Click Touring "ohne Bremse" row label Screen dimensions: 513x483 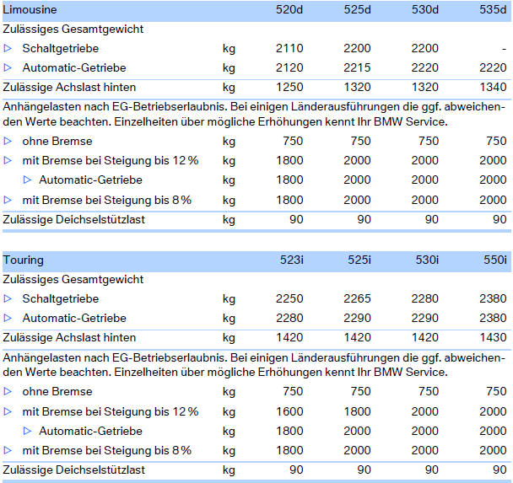coord(57,391)
